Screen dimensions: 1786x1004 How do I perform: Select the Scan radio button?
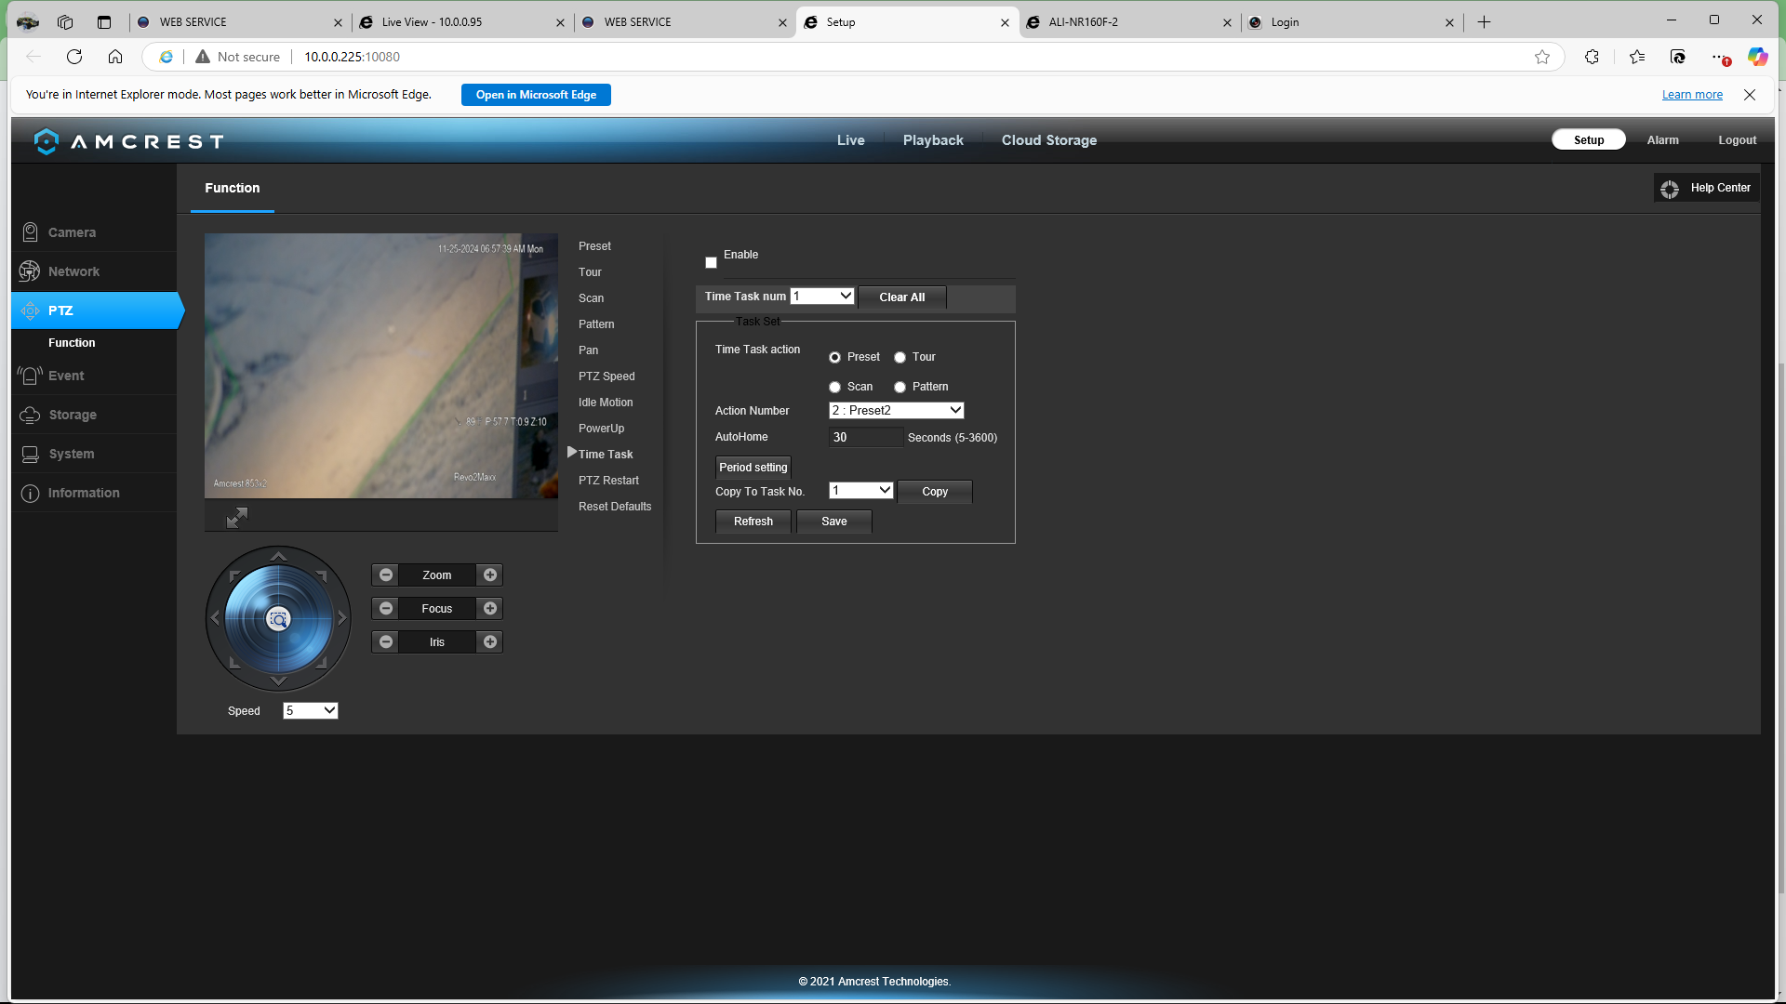click(x=834, y=388)
